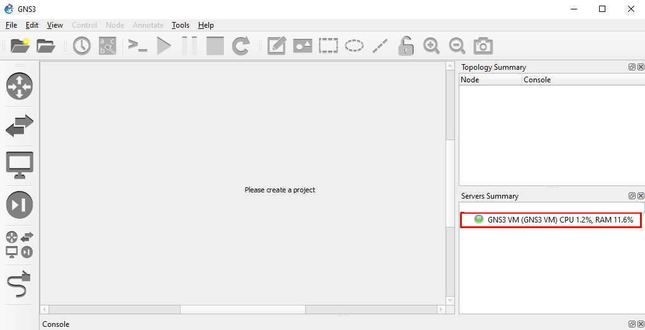The width and height of the screenshot is (645, 330).
Task: Stop all nodes with stop icon
Action: [215, 46]
